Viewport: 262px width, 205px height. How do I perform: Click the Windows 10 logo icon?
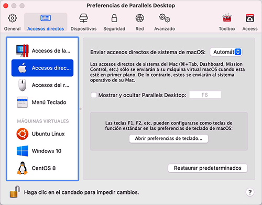[23, 151]
